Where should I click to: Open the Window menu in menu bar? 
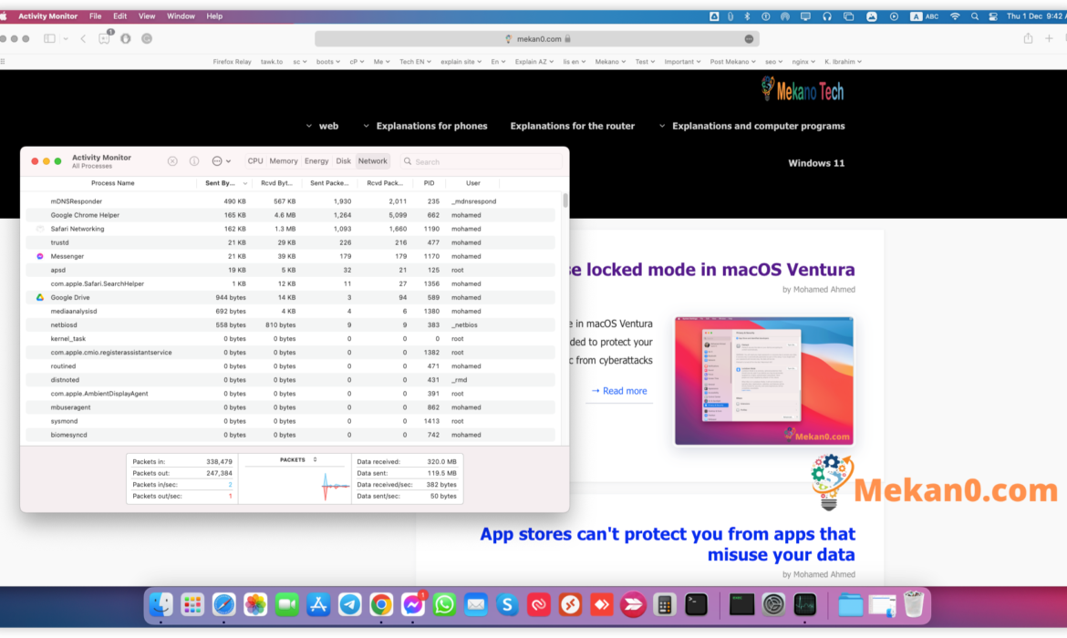point(181,15)
